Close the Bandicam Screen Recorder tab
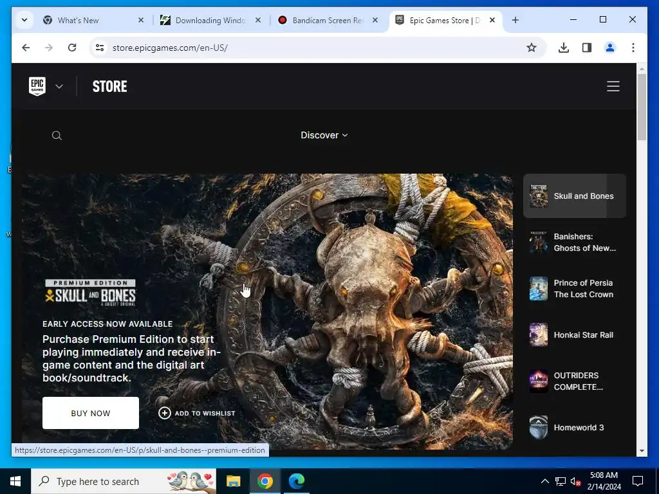This screenshot has width=659, height=494. (375, 20)
